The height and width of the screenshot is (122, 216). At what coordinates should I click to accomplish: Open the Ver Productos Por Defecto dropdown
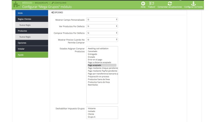[x=102, y=26]
